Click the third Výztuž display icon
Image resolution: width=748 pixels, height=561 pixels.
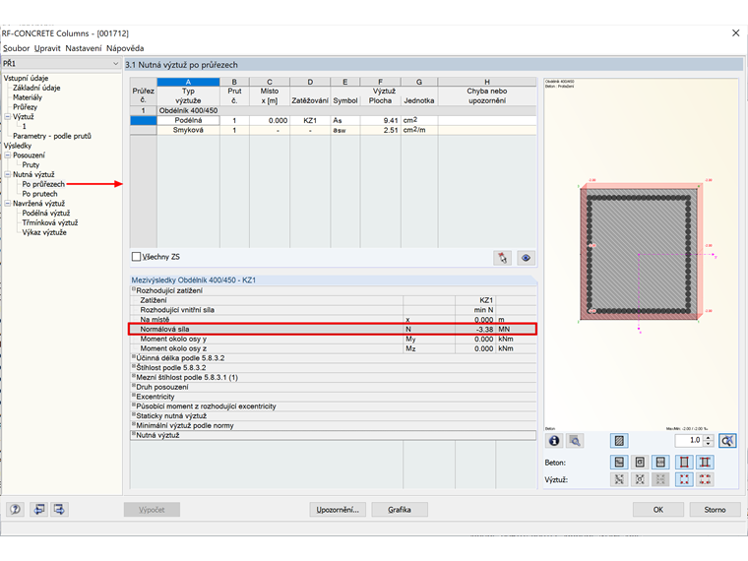coord(660,479)
